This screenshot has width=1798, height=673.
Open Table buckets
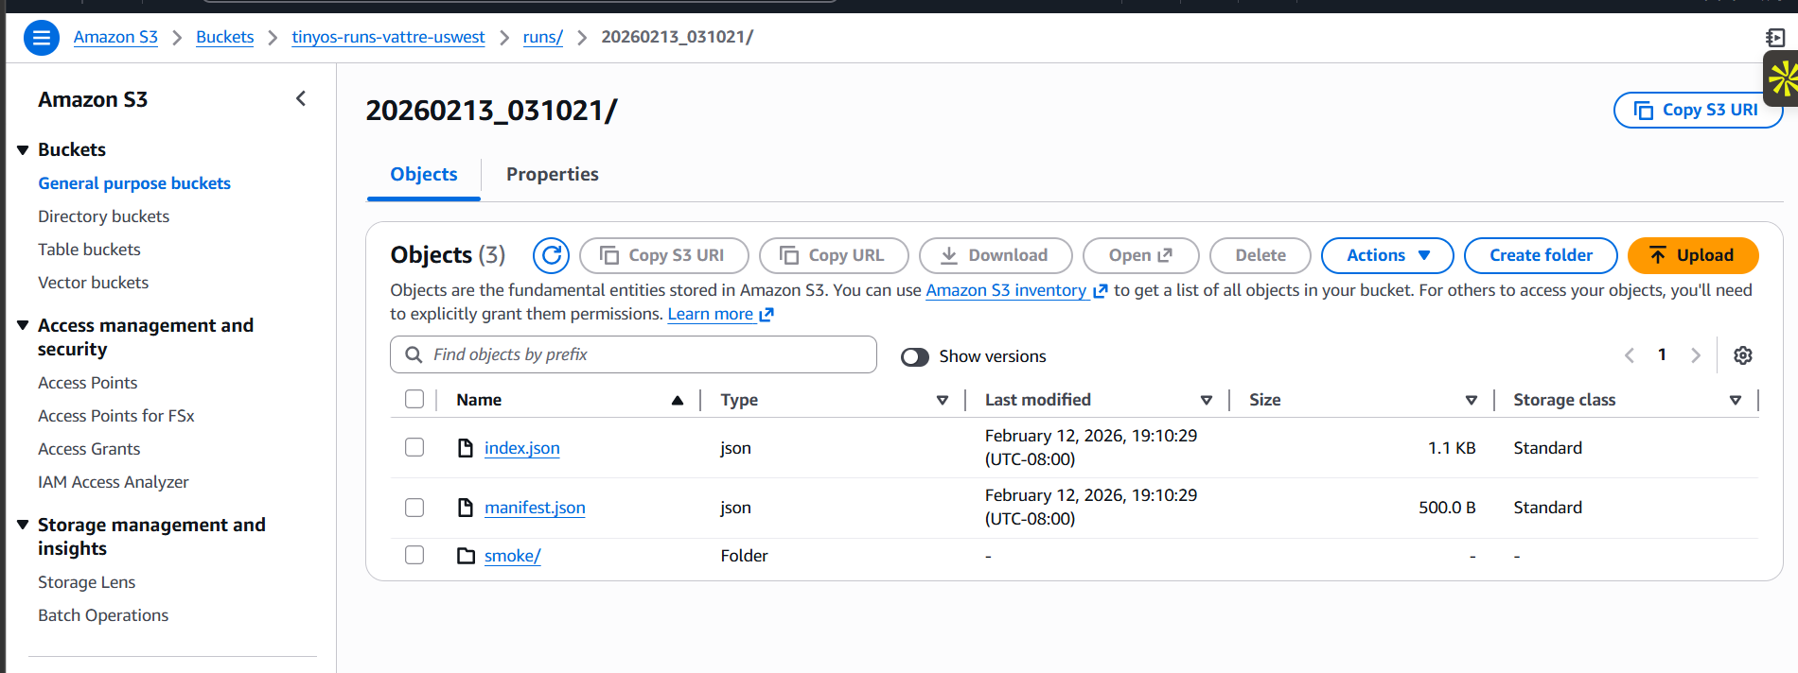click(x=89, y=250)
